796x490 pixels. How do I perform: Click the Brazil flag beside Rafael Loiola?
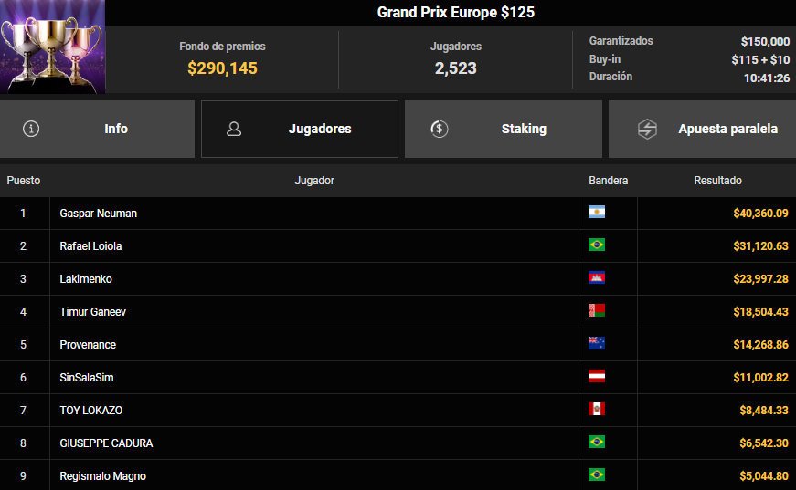(597, 245)
